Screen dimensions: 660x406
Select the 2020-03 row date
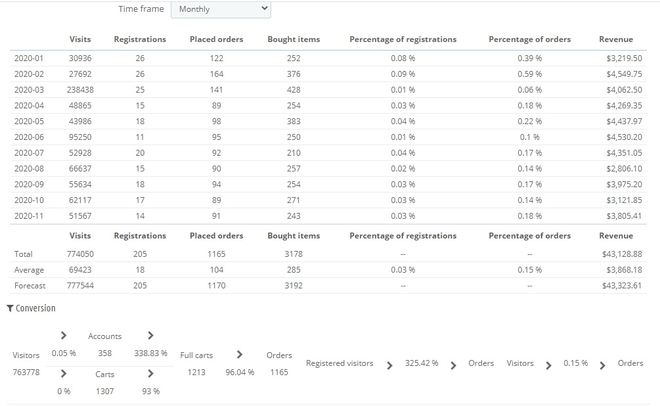(29, 90)
